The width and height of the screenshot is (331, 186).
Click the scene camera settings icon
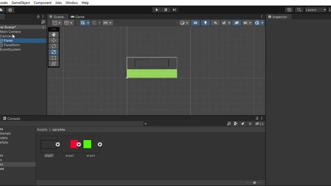tap(245, 23)
